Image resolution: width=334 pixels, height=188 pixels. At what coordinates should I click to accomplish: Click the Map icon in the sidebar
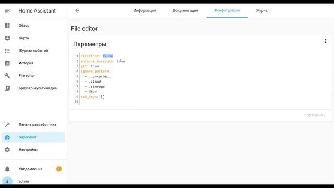point(7,38)
